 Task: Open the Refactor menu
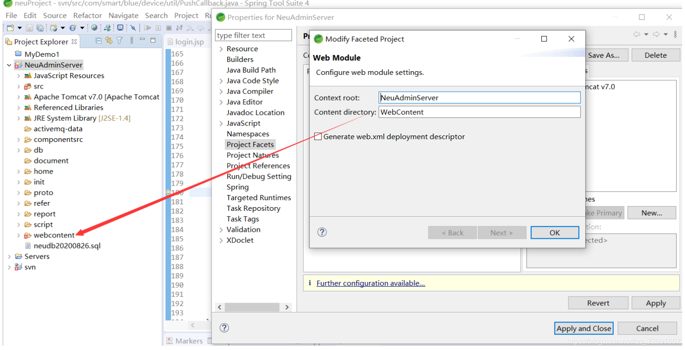click(88, 15)
